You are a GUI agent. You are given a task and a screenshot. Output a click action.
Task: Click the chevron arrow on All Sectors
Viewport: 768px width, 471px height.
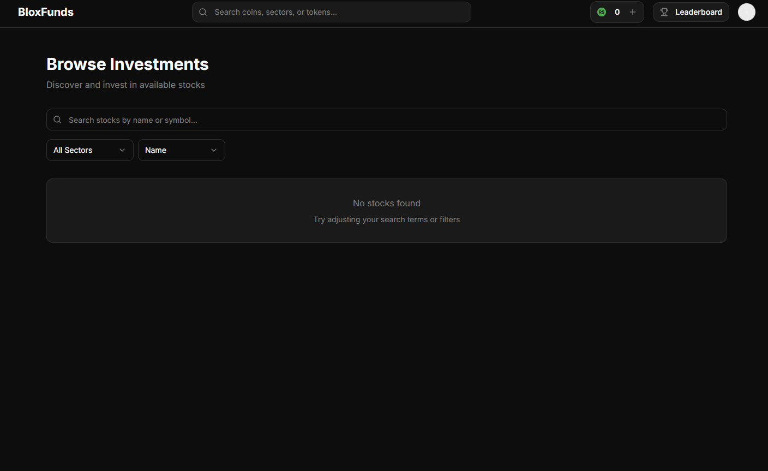[x=122, y=150]
